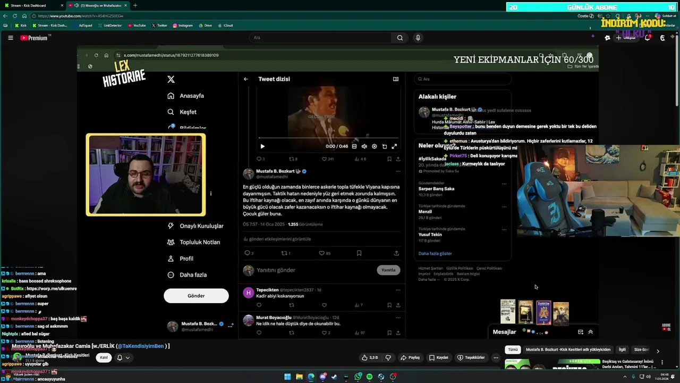
Task: Like the Tepecikten reply
Action: pyautogui.click(x=324, y=305)
